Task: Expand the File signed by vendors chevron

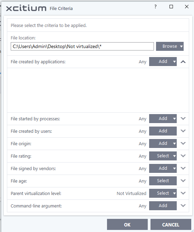Action: [183, 168]
